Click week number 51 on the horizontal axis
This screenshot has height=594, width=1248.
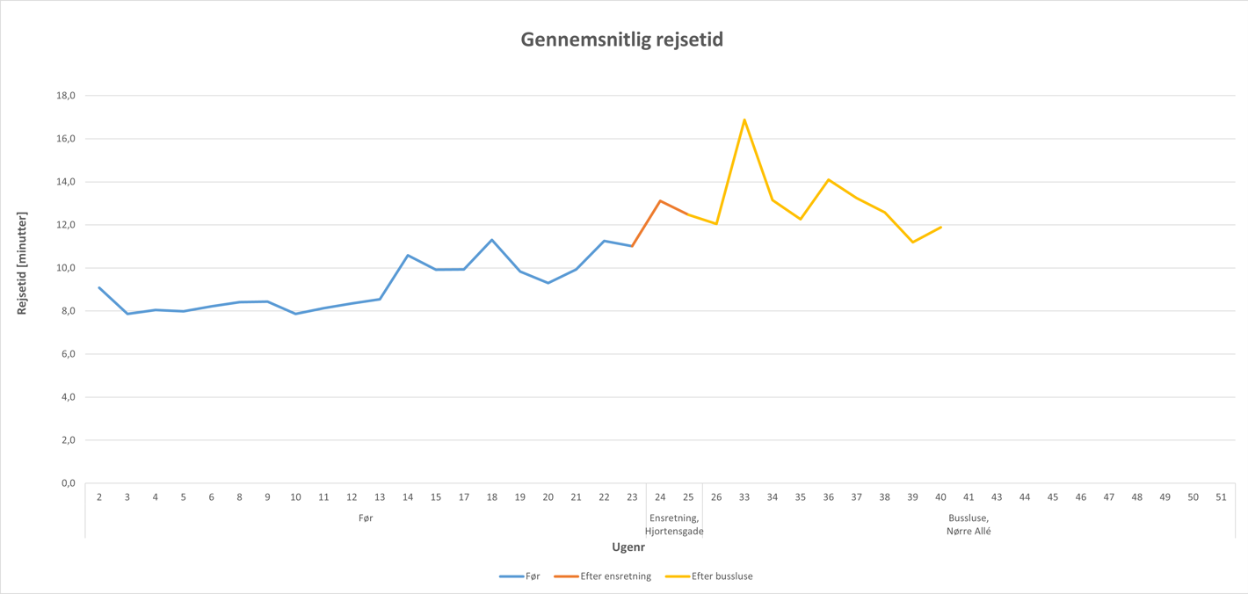(x=1221, y=497)
